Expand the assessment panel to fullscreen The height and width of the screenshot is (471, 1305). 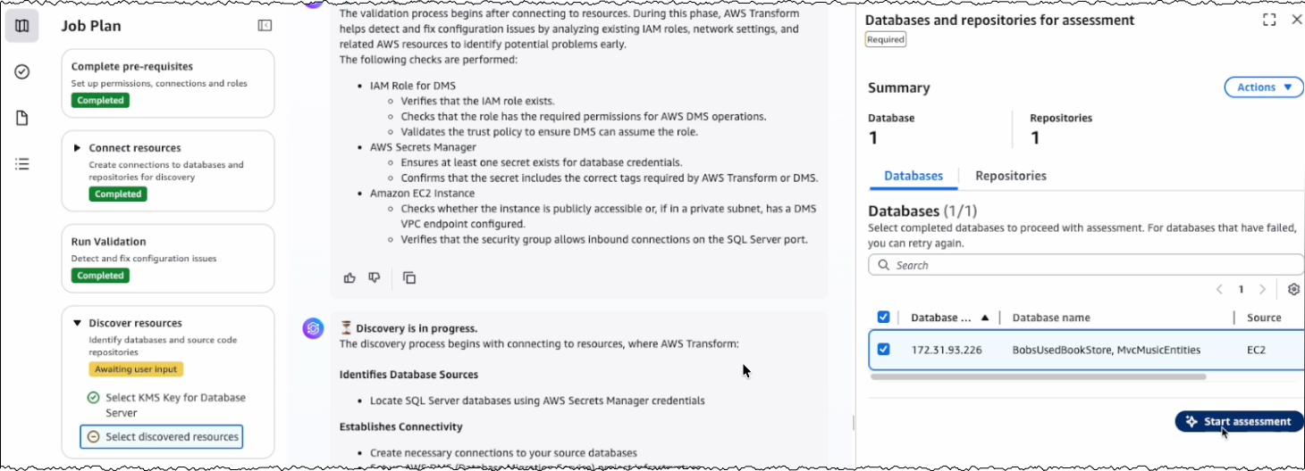[1269, 20]
